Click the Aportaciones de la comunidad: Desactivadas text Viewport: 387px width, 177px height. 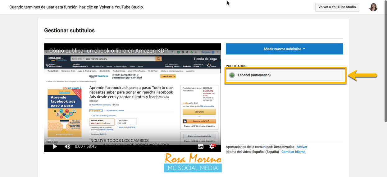point(260,147)
